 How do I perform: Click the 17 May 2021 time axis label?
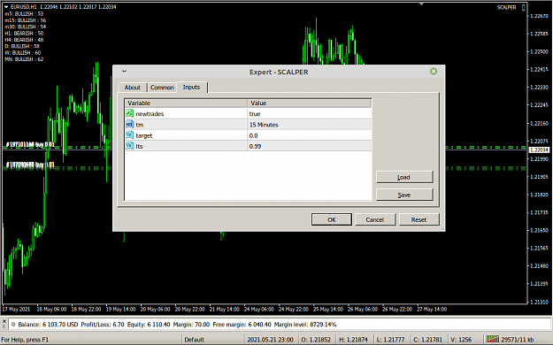coord(16,310)
